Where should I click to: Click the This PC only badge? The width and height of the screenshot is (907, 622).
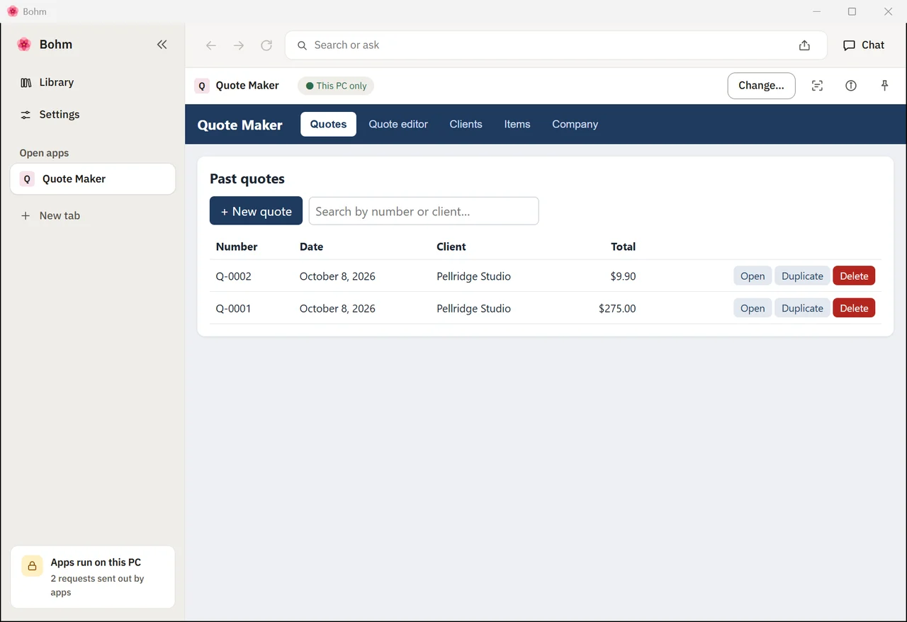point(336,86)
